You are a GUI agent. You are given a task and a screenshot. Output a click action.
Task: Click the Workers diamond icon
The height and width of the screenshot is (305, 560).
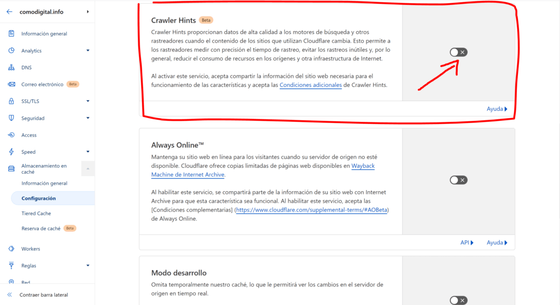point(11,249)
